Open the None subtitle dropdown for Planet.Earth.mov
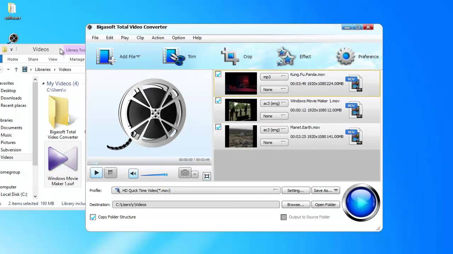This screenshot has width=453, height=254. tap(274, 142)
